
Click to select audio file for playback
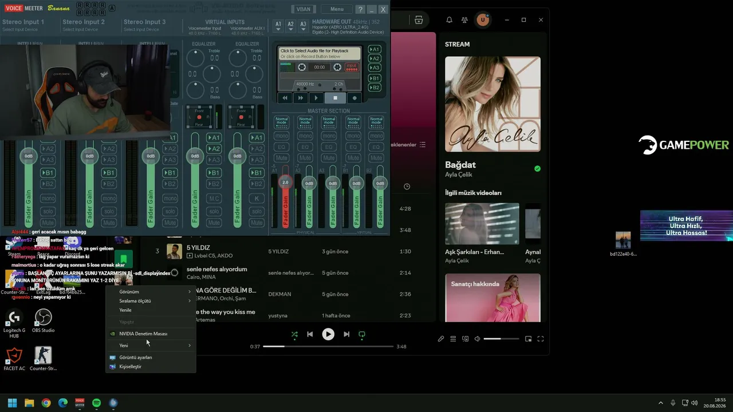[x=320, y=53]
